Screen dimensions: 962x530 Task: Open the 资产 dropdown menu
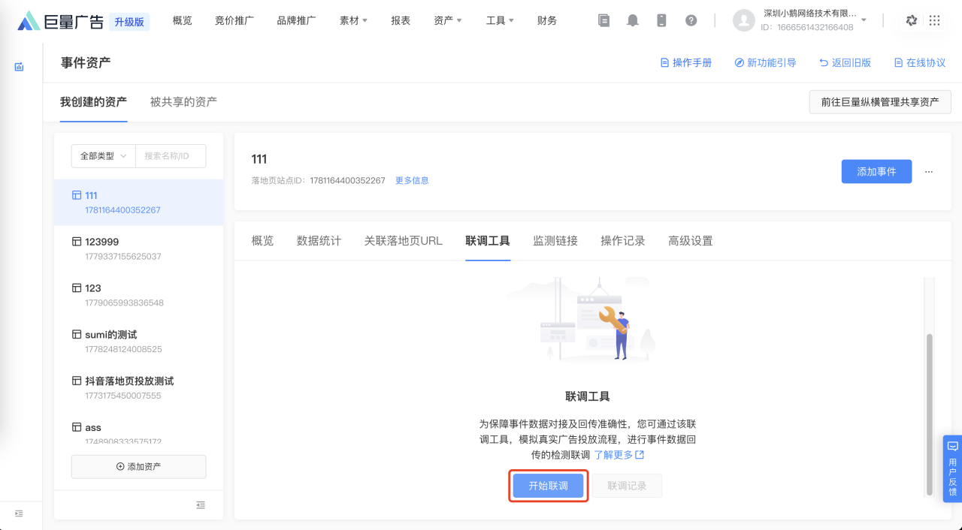[448, 20]
